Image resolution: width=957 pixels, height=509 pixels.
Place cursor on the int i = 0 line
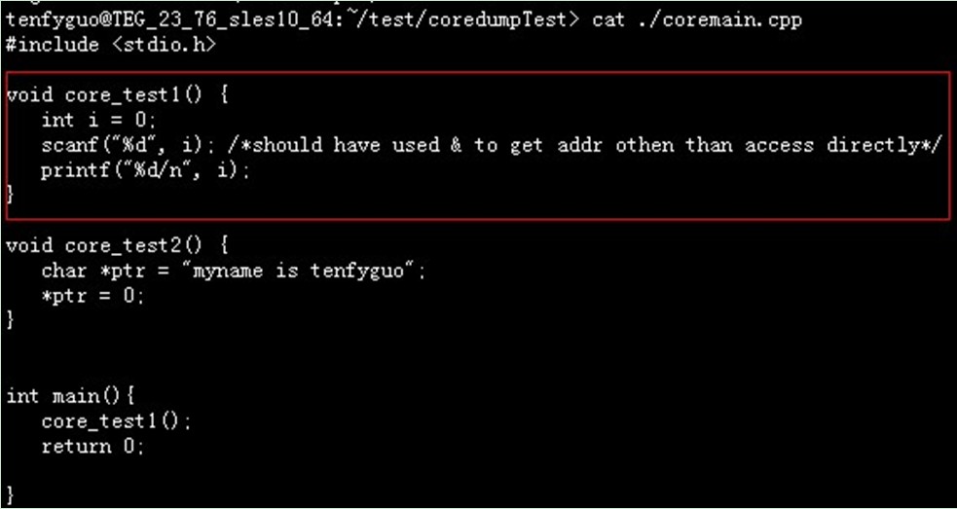[98, 121]
